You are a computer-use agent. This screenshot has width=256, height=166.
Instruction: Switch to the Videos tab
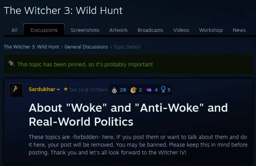pyautogui.click(x=181, y=30)
